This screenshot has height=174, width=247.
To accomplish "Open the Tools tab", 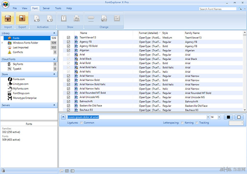I will pos(58,8).
